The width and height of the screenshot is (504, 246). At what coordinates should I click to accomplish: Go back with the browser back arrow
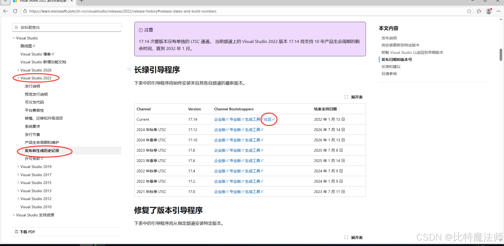click(5, 11)
